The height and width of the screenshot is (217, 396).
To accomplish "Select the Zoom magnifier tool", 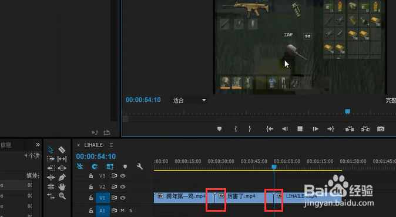I will (62, 196).
